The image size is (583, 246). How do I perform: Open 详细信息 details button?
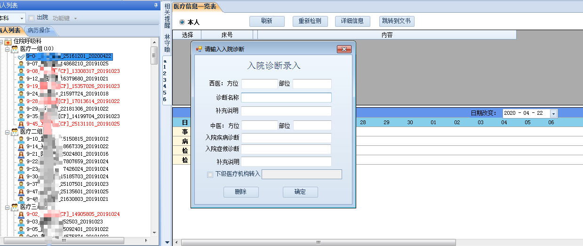(x=352, y=21)
